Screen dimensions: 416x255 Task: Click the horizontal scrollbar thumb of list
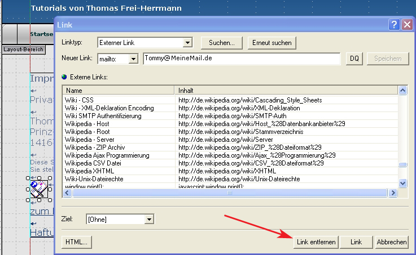click(229, 193)
